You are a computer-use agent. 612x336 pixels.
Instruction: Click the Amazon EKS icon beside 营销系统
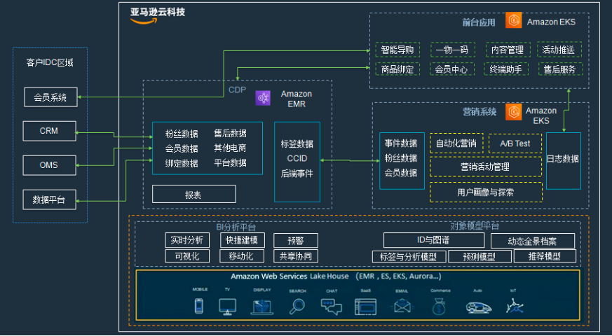[x=514, y=112]
